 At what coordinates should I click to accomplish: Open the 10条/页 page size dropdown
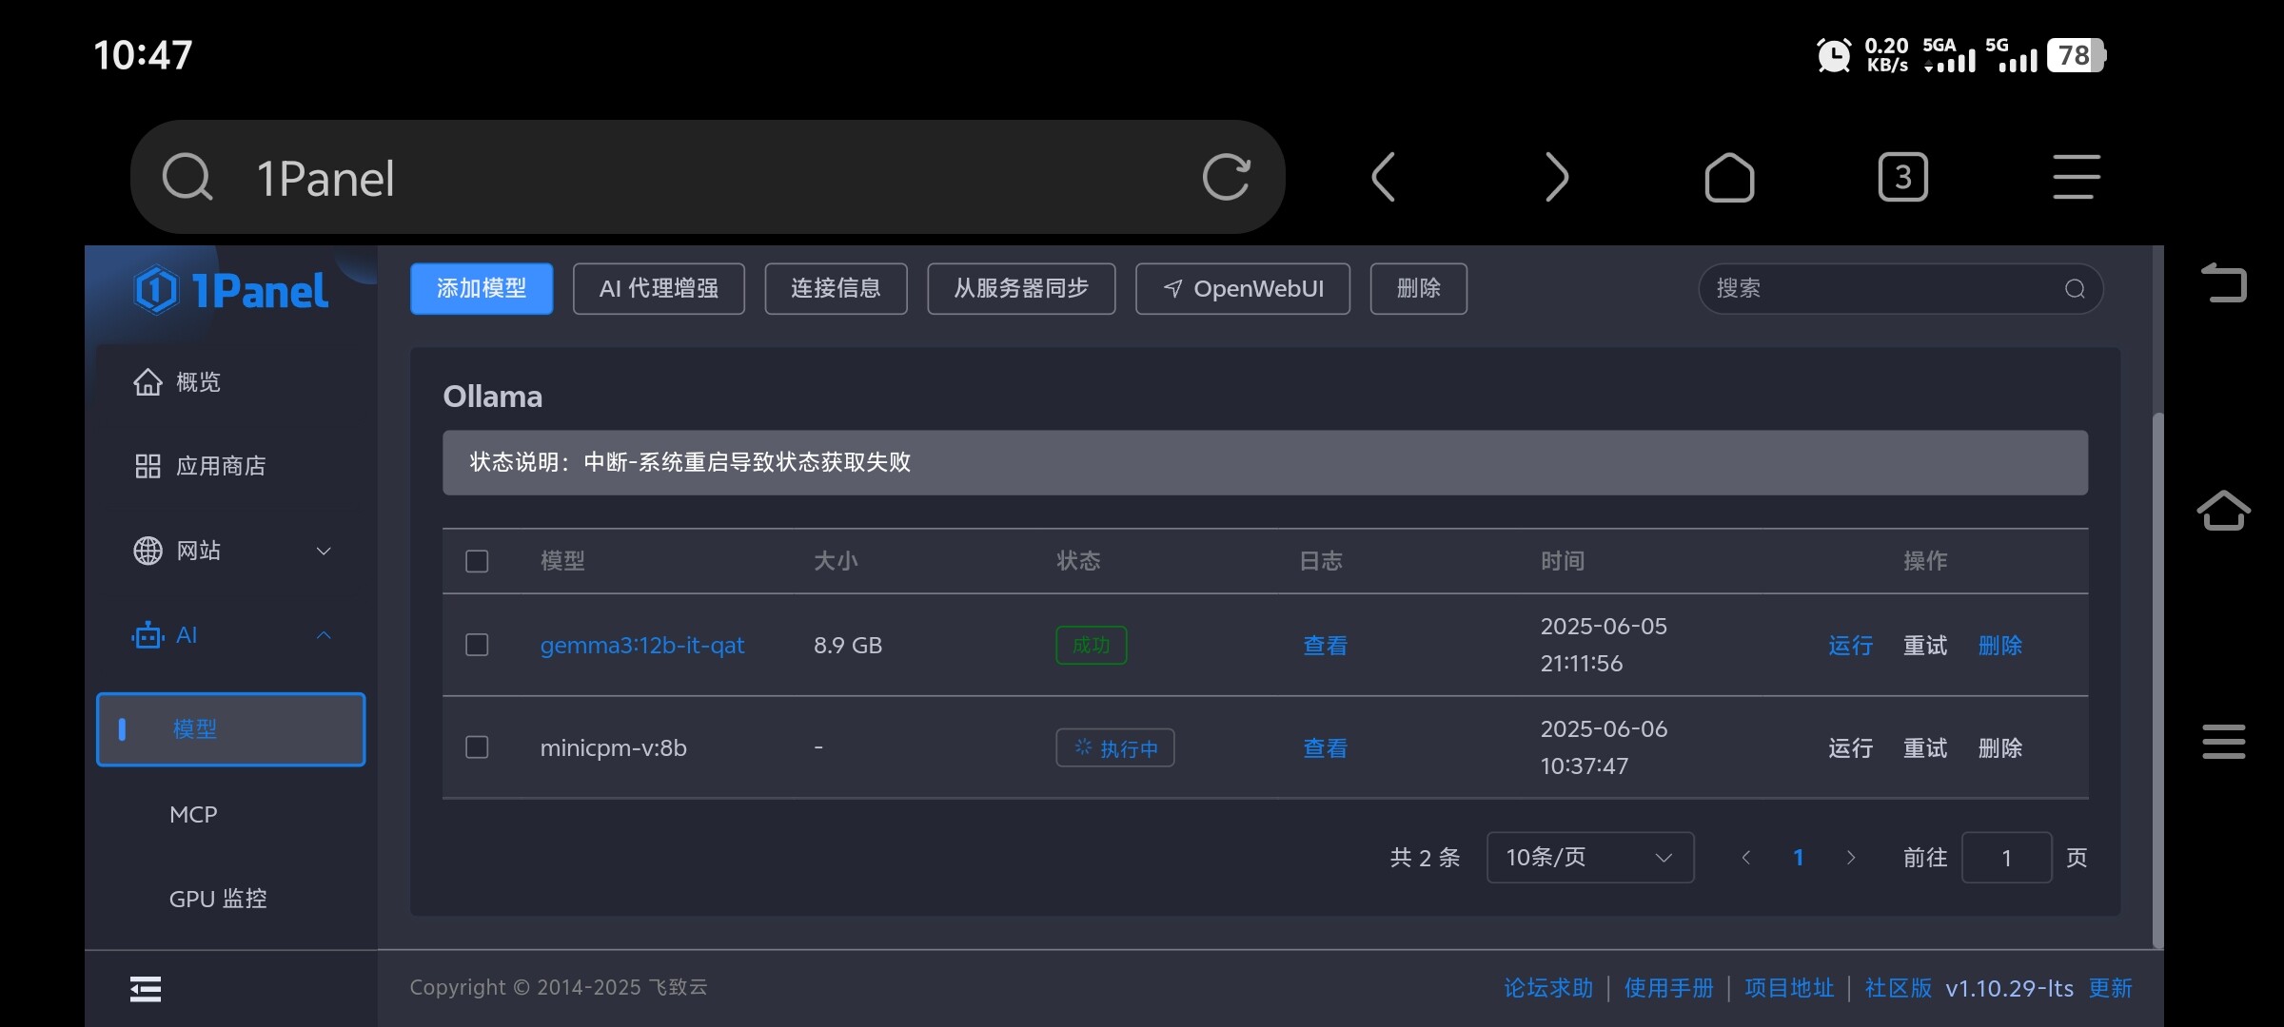pyautogui.click(x=1590, y=858)
